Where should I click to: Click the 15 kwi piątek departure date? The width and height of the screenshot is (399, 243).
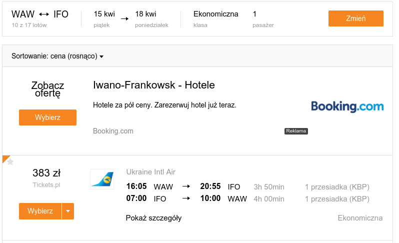104,19
